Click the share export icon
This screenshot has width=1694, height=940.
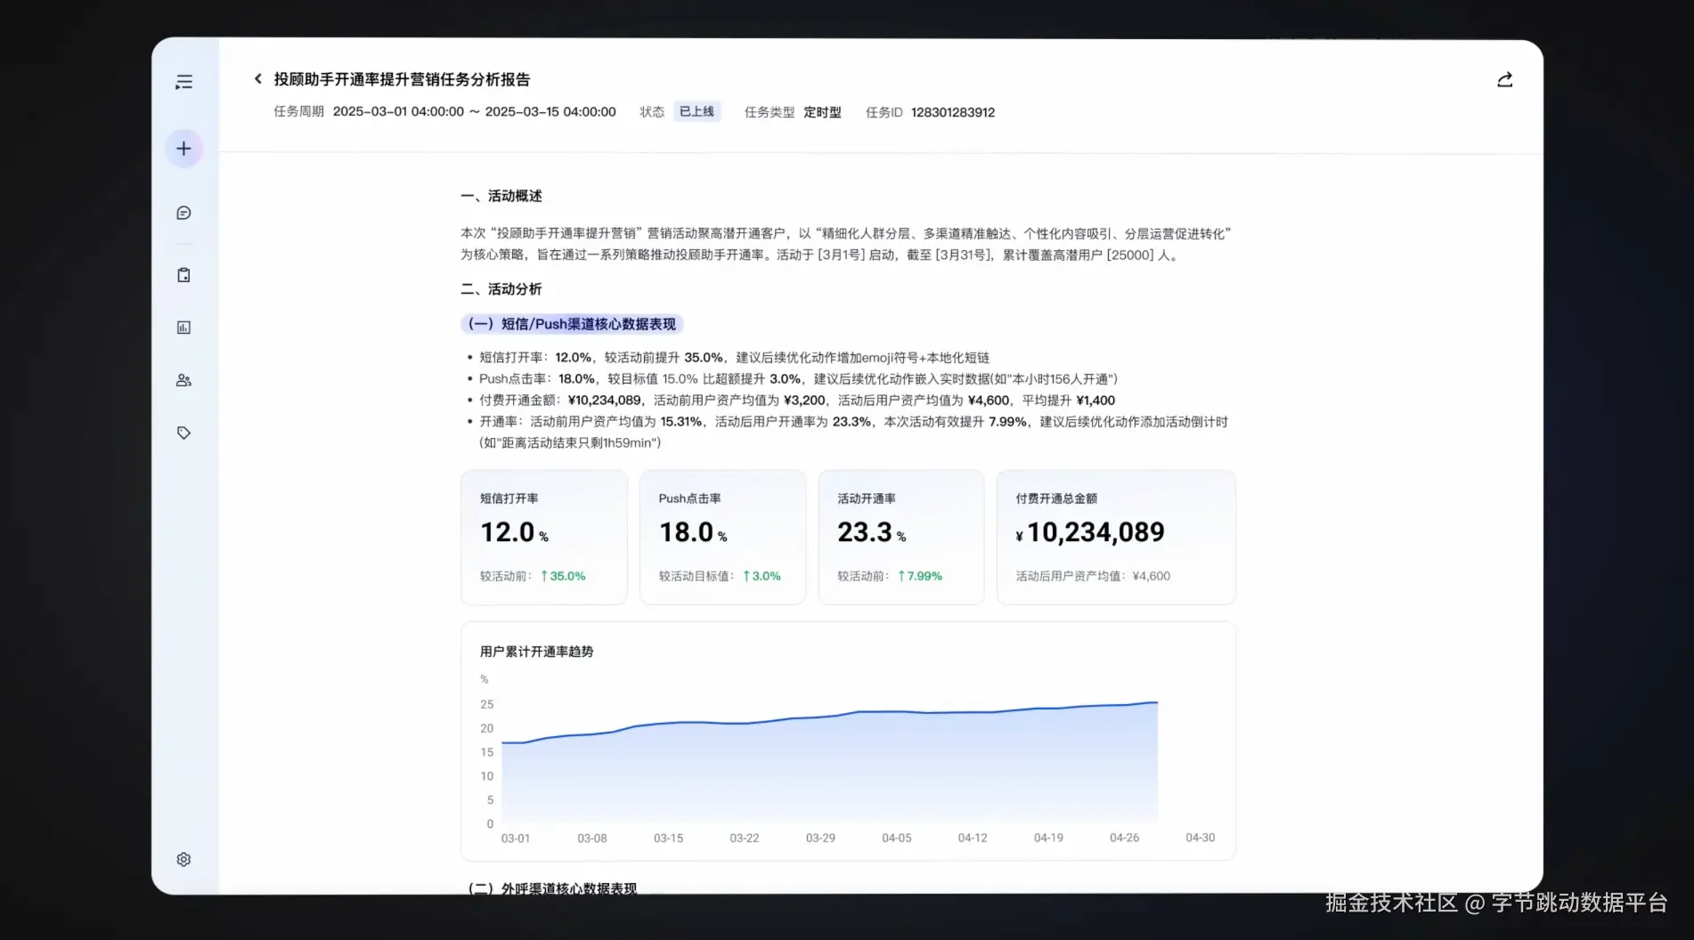(x=1504, y=80)
